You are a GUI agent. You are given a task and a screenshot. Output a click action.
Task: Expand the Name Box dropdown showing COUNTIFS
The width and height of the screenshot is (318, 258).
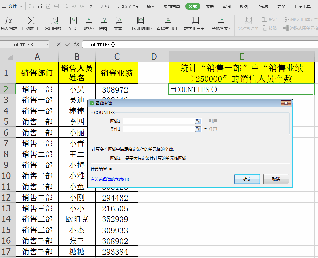click(47, 44)
